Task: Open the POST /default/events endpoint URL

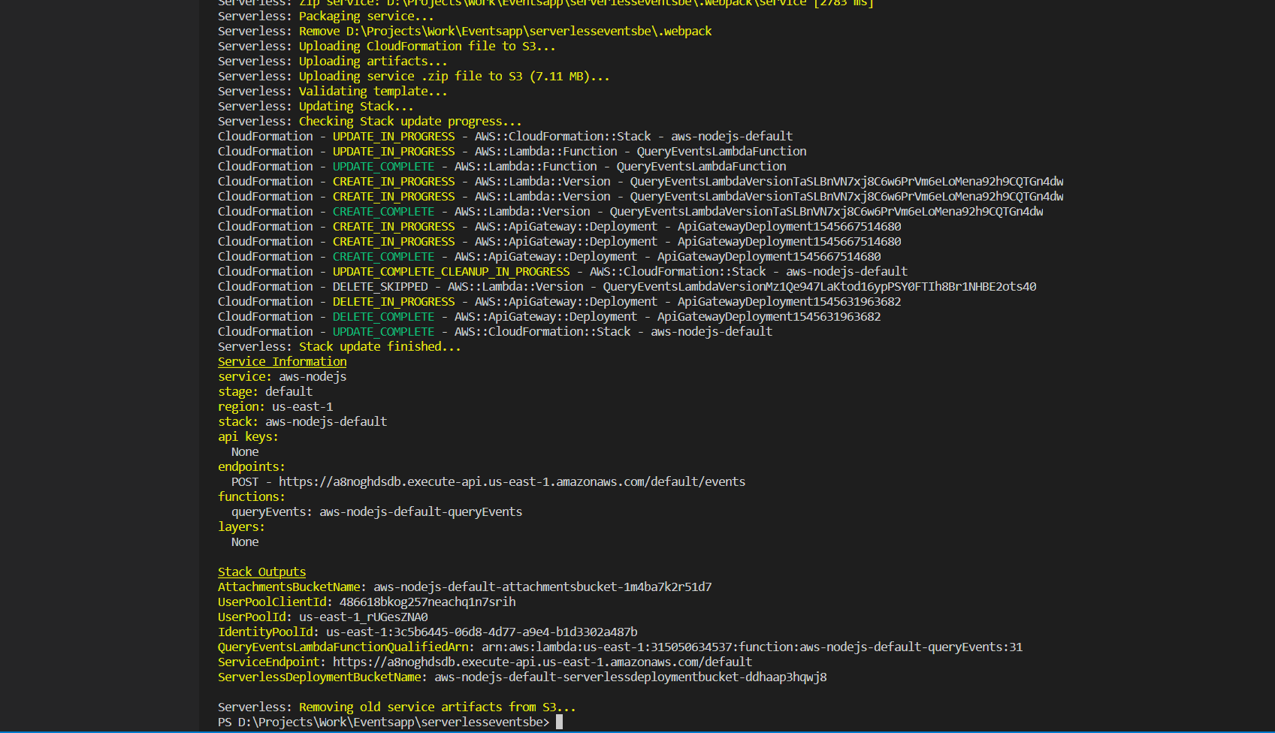Action: (x=512, y=481)
